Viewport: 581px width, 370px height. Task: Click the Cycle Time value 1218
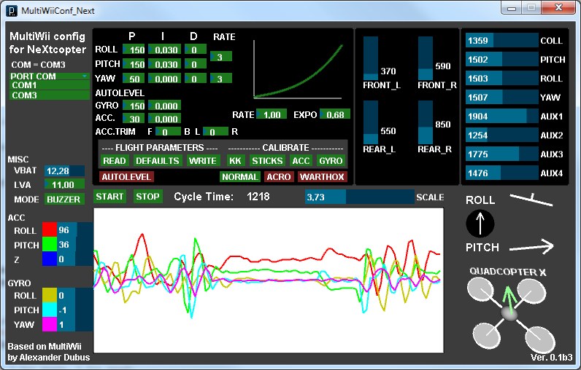[258, 196]
